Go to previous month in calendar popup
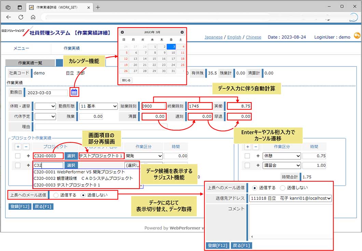The image size is (362, 251). pos(122,32)
